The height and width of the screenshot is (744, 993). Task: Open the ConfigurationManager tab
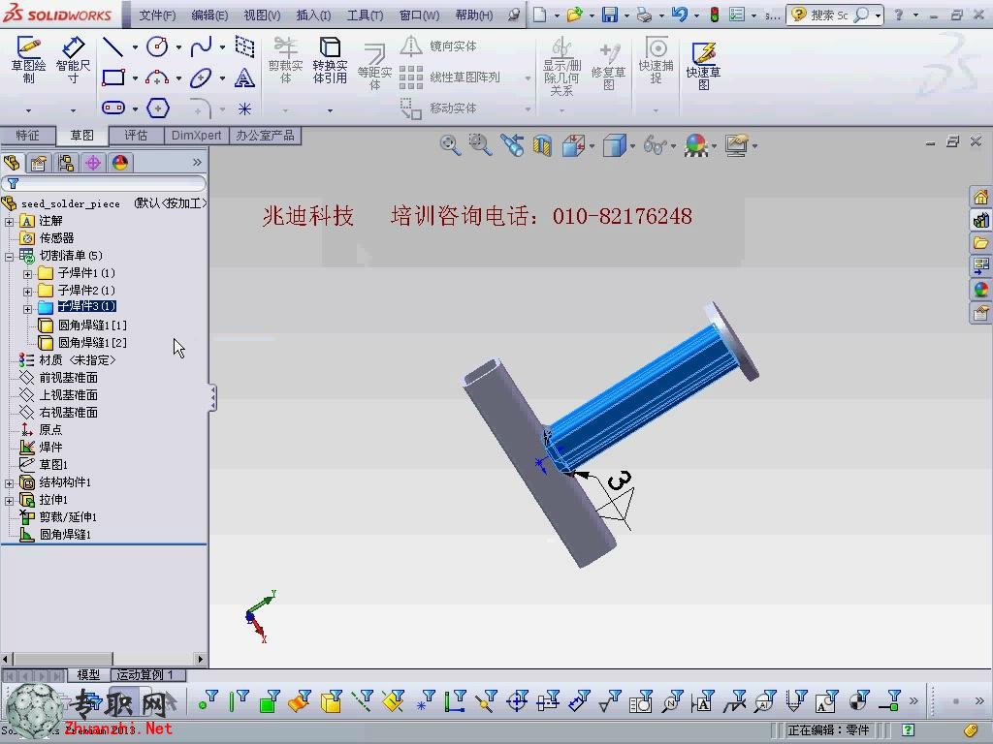[66, 163]
